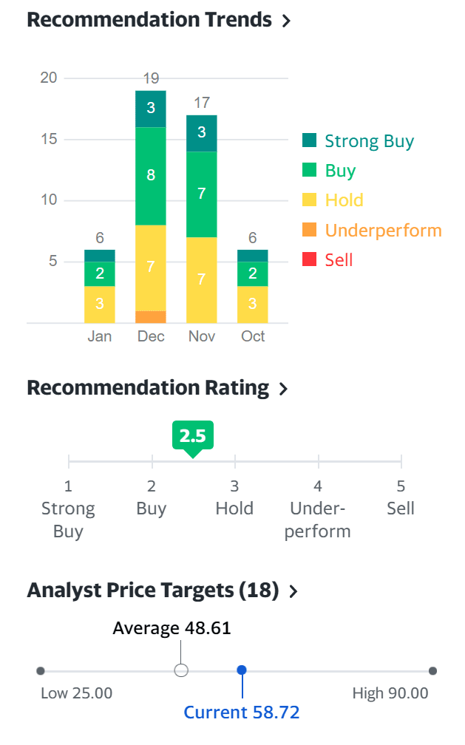465x745 pixels.
Task: Click the green Buy legend swatch
Action: point(310,171)
